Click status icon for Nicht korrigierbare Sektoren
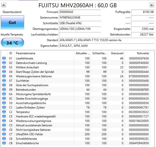Image resolution: width=156 pixels, height=147 pixels. coord(4,130)
